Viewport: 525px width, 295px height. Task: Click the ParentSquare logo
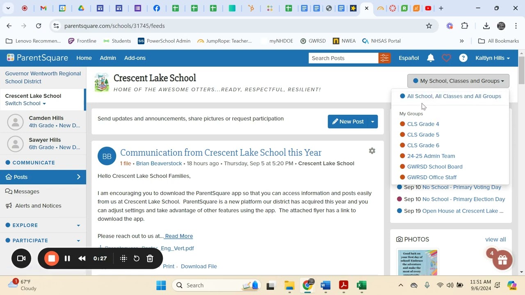(37, 58)
